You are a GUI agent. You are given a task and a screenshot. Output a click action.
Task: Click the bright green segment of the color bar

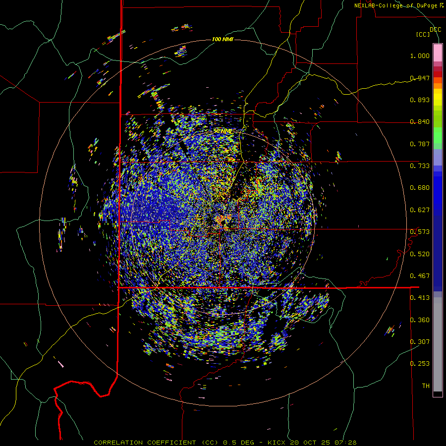click(438, 135)
